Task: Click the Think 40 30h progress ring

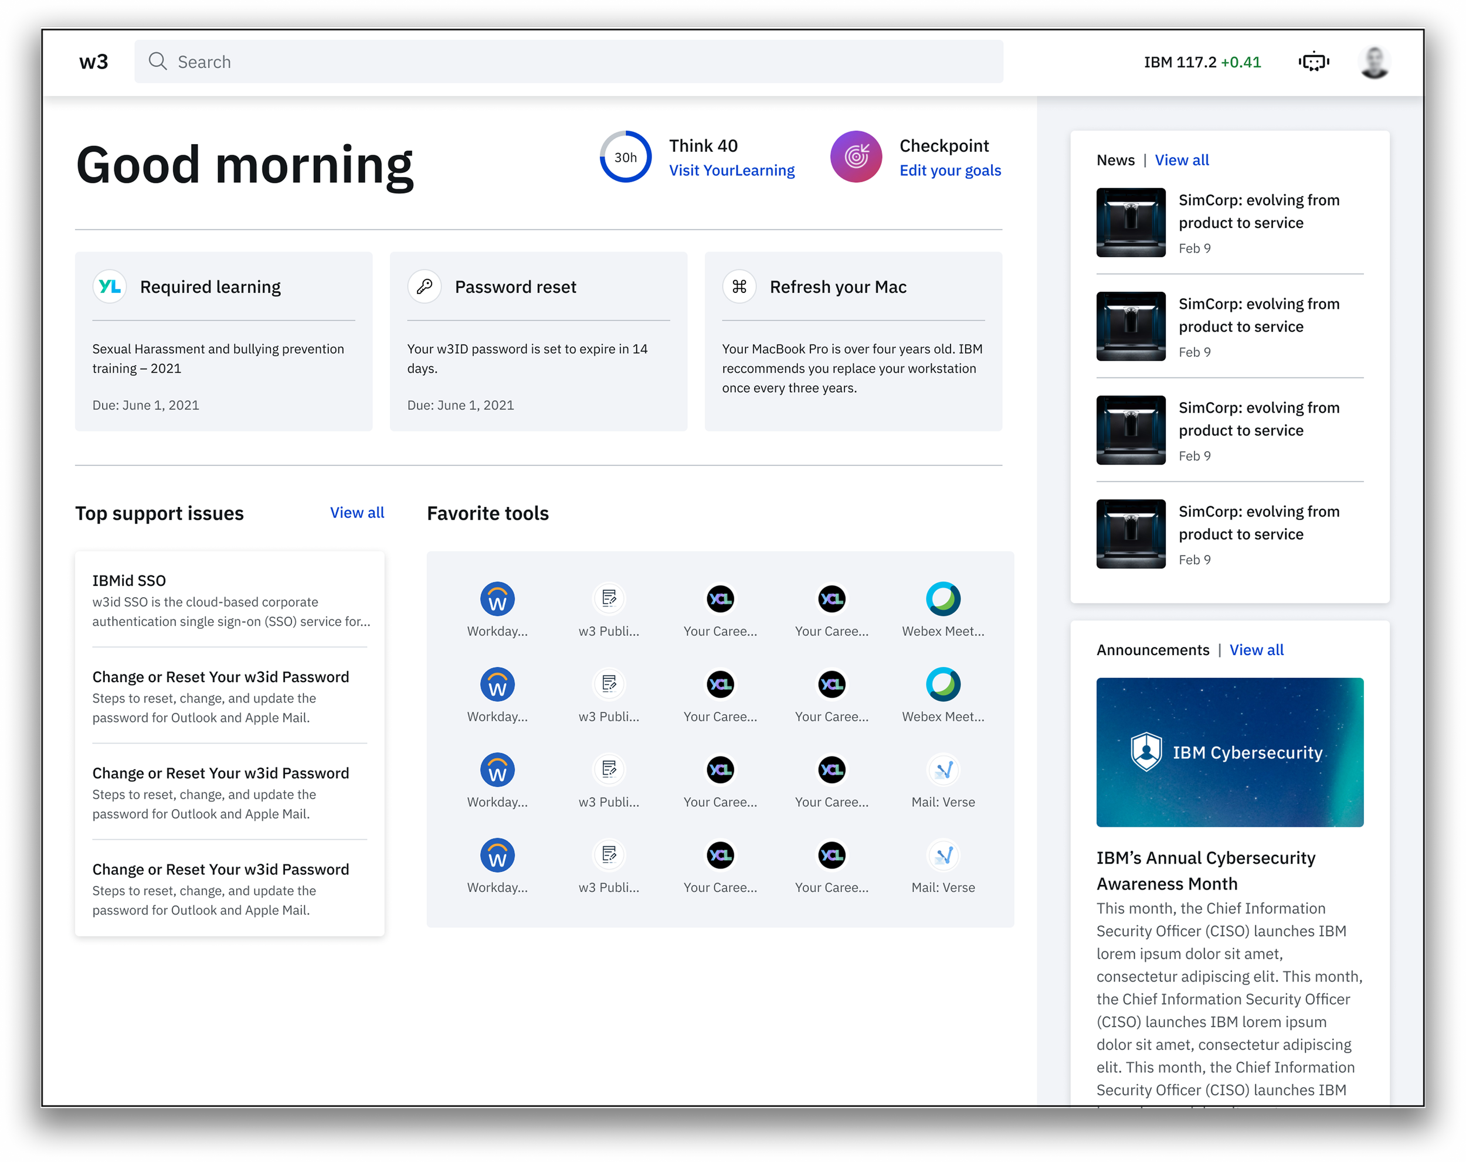Action: [x=625, y=157]
